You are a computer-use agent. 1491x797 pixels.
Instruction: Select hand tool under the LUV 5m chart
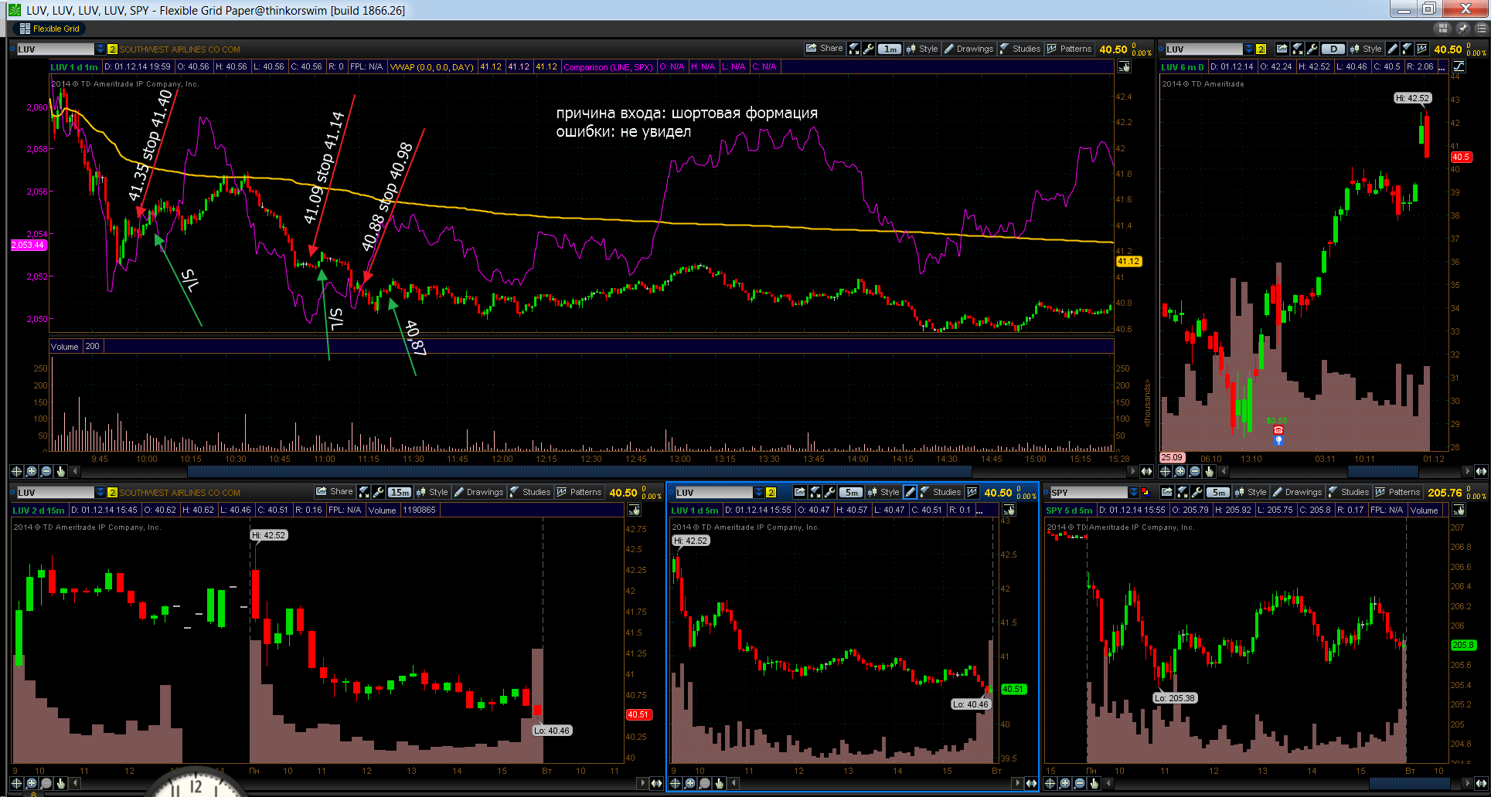(720, 783)
